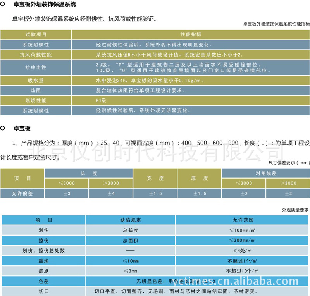Select the row label 鼓泡
Image resolution: width=310 pixels, height=296 pixels.
(x=43, y=261)
